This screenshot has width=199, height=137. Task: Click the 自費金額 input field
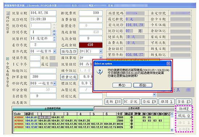point(90,20)
